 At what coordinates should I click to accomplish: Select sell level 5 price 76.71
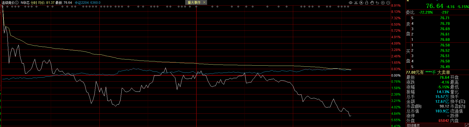point(445,18)
